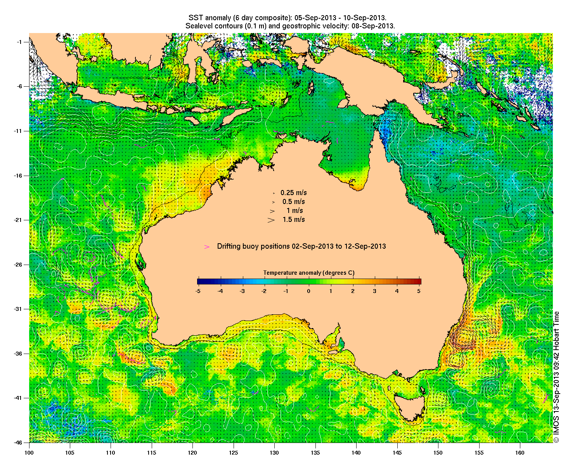Click the 1 m/s arrow symbol

pos(272,211)
